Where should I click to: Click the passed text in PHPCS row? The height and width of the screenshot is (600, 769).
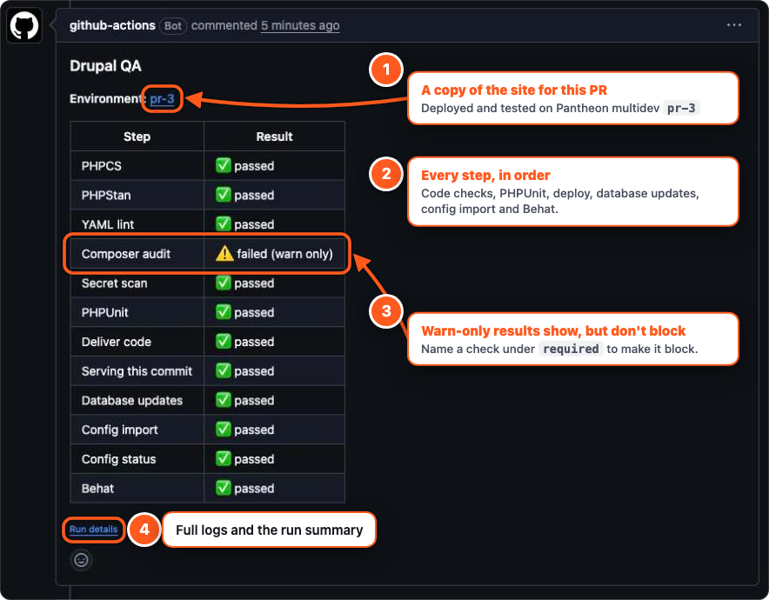coord(254,166)
